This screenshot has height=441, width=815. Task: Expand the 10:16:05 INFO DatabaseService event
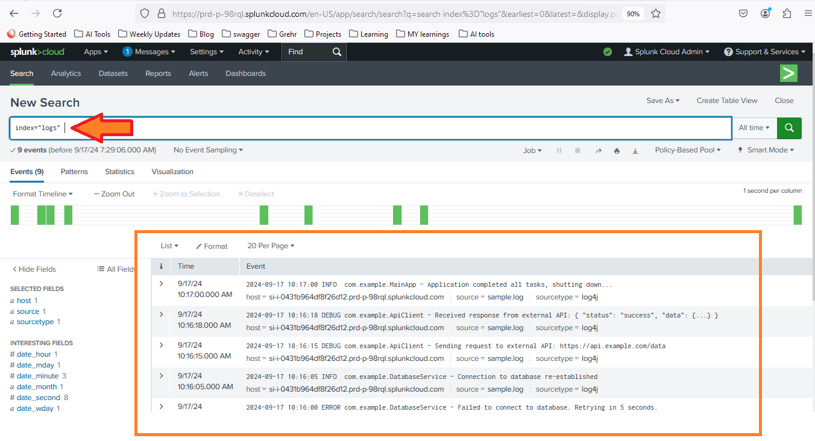point(161,375)
